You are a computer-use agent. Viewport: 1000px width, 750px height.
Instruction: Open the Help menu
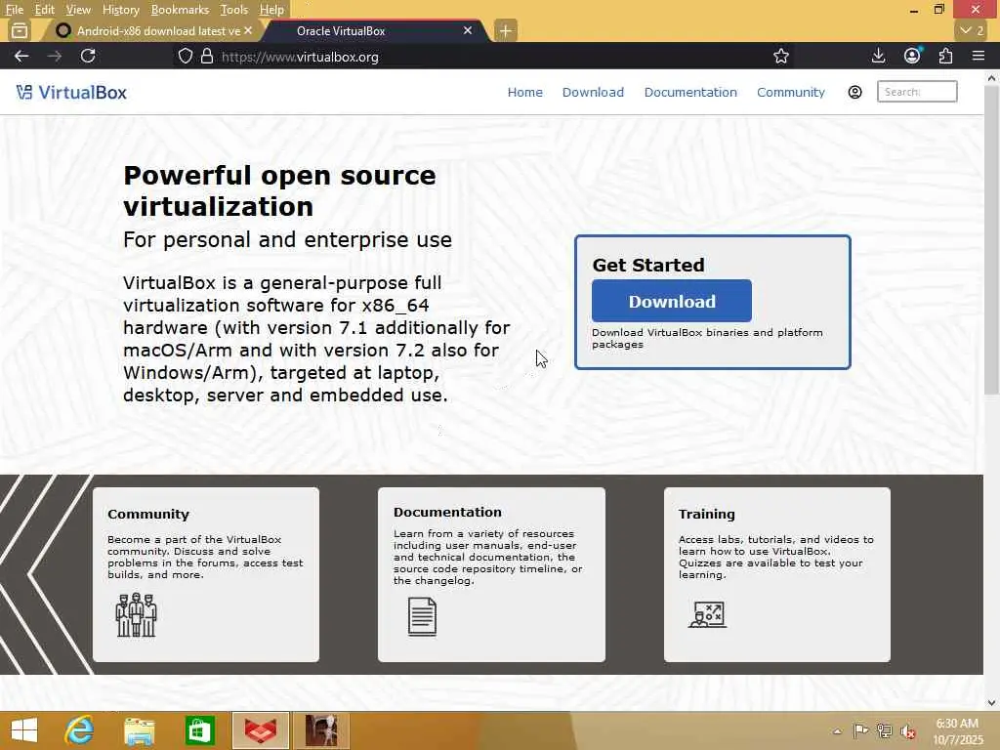click(x=271, y=10)
